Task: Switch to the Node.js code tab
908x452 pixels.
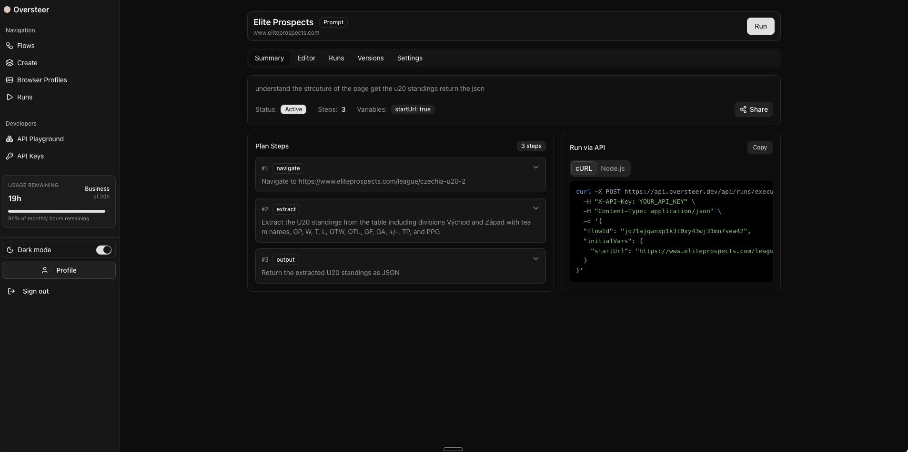Action: coord(613,168)
